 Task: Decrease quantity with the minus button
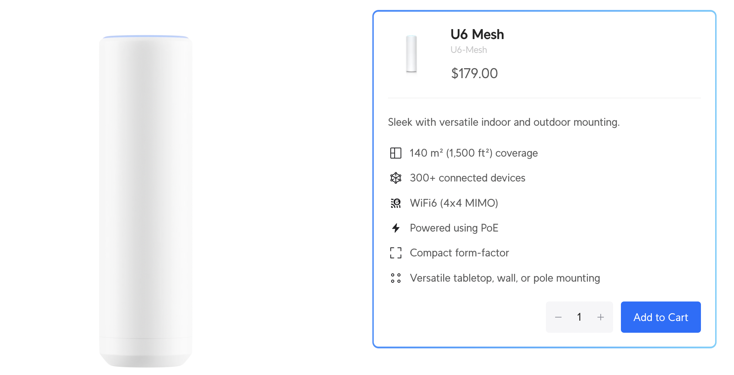pos(558,317)
